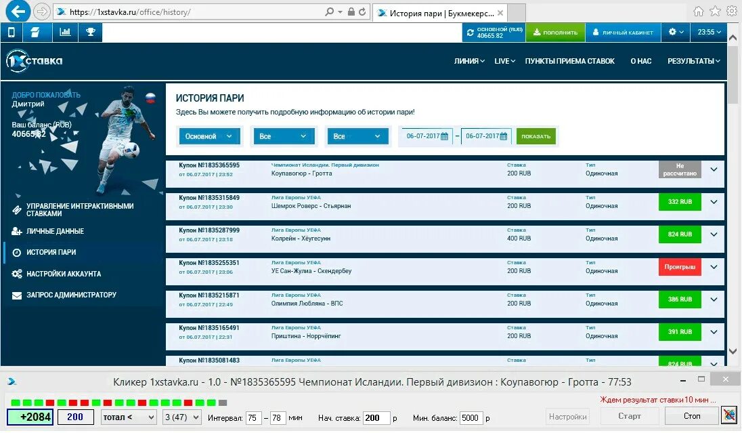Click the statistics bar chart icon
The image size is (742, 433).
coord(65,33)
